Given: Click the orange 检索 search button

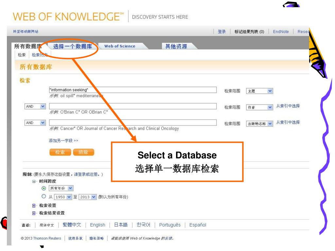Looking at the screenshot, I should pyautogui.click(x=60, y=152).
